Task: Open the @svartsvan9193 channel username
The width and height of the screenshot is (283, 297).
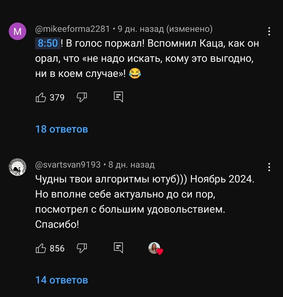Action: 68,165
